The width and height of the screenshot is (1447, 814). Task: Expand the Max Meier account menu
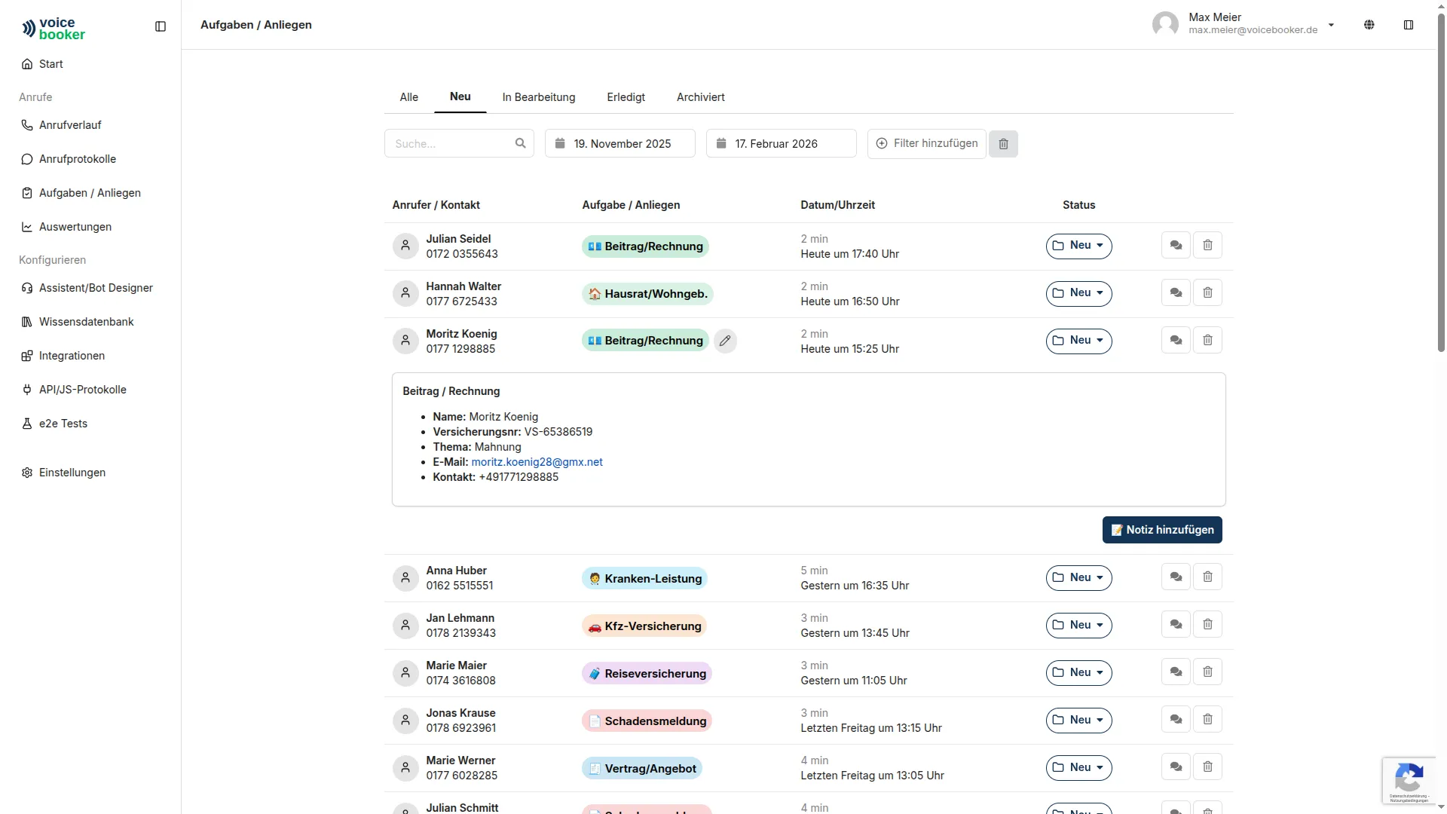tap(1331, 25)
